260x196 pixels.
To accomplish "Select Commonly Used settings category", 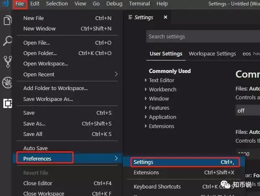I will (x=170, y=71).
